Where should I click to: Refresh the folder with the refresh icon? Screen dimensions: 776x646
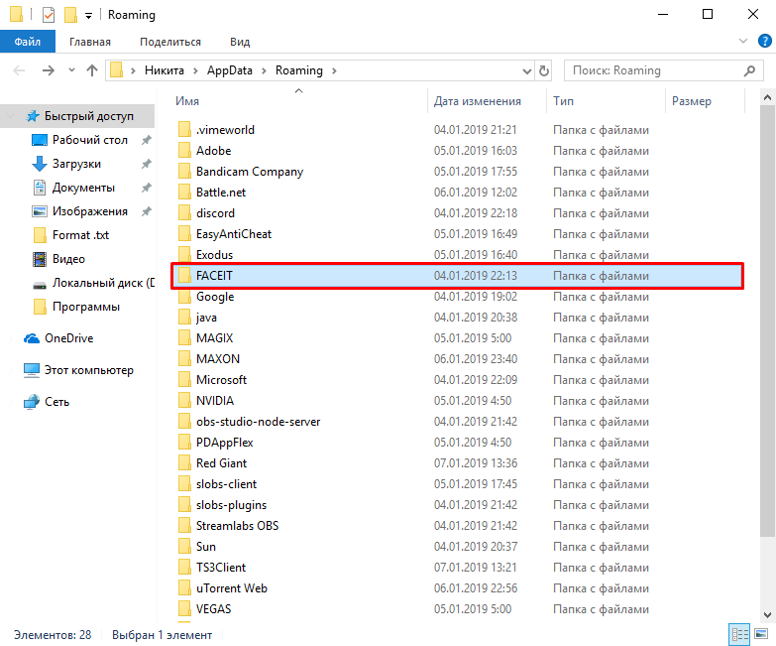click(544, 70)
